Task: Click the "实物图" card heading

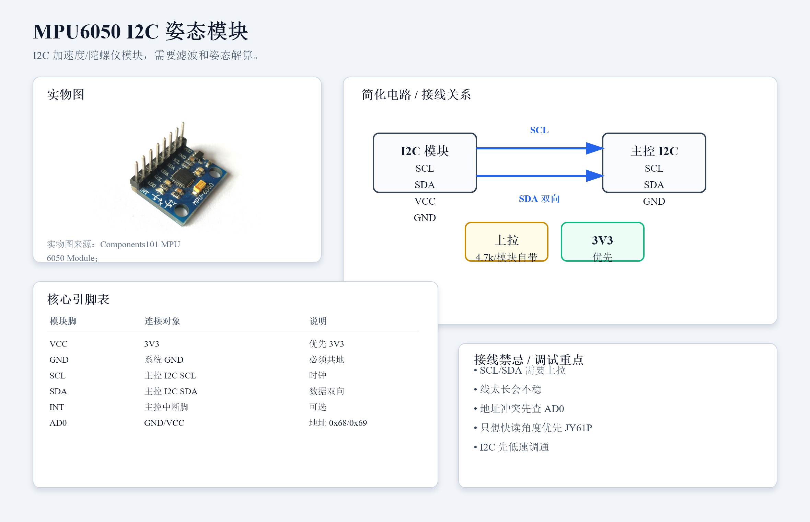Action: (x=66, y=94)
